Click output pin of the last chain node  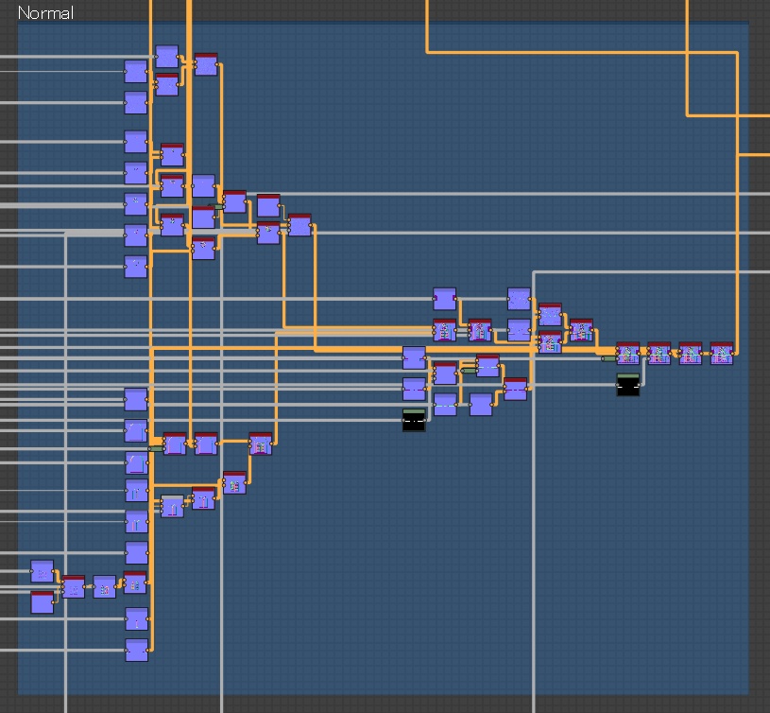[x=733, y=354]
